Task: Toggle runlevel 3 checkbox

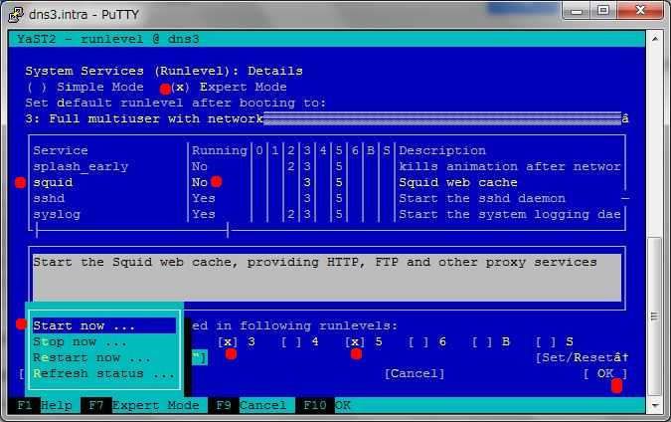Action: tap(237, 342)
